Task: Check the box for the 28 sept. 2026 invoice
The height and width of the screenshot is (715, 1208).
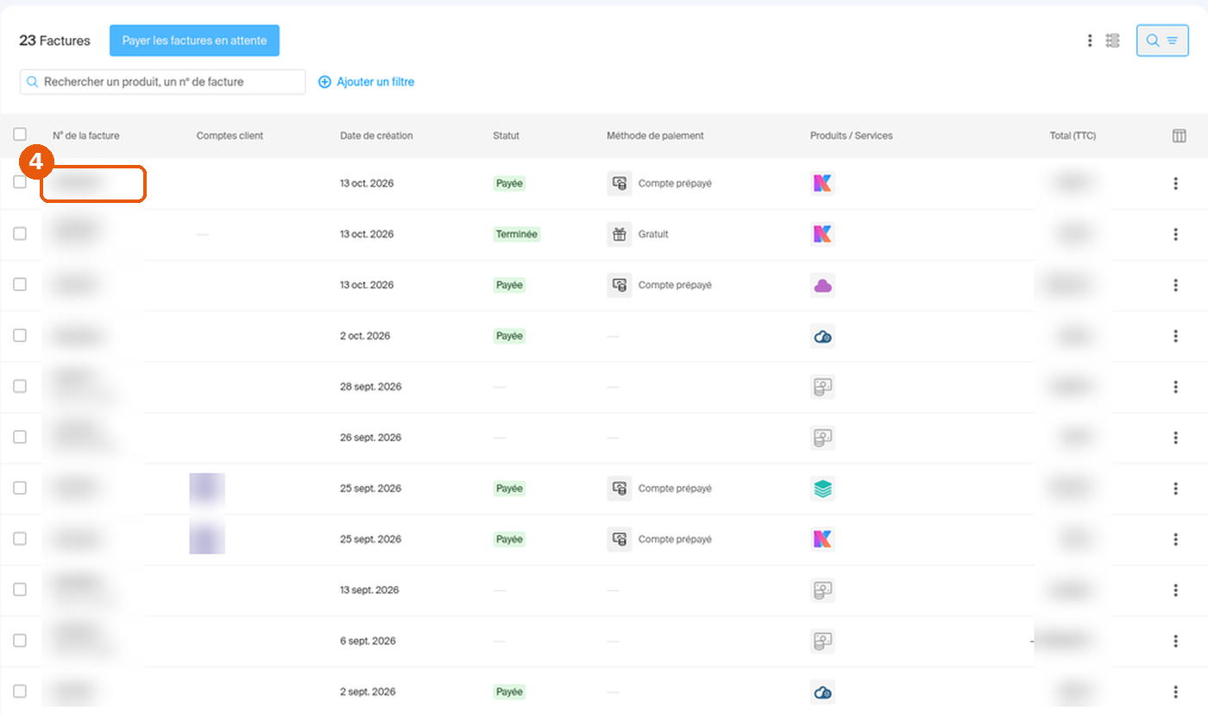Action: [x=20, y=387]
